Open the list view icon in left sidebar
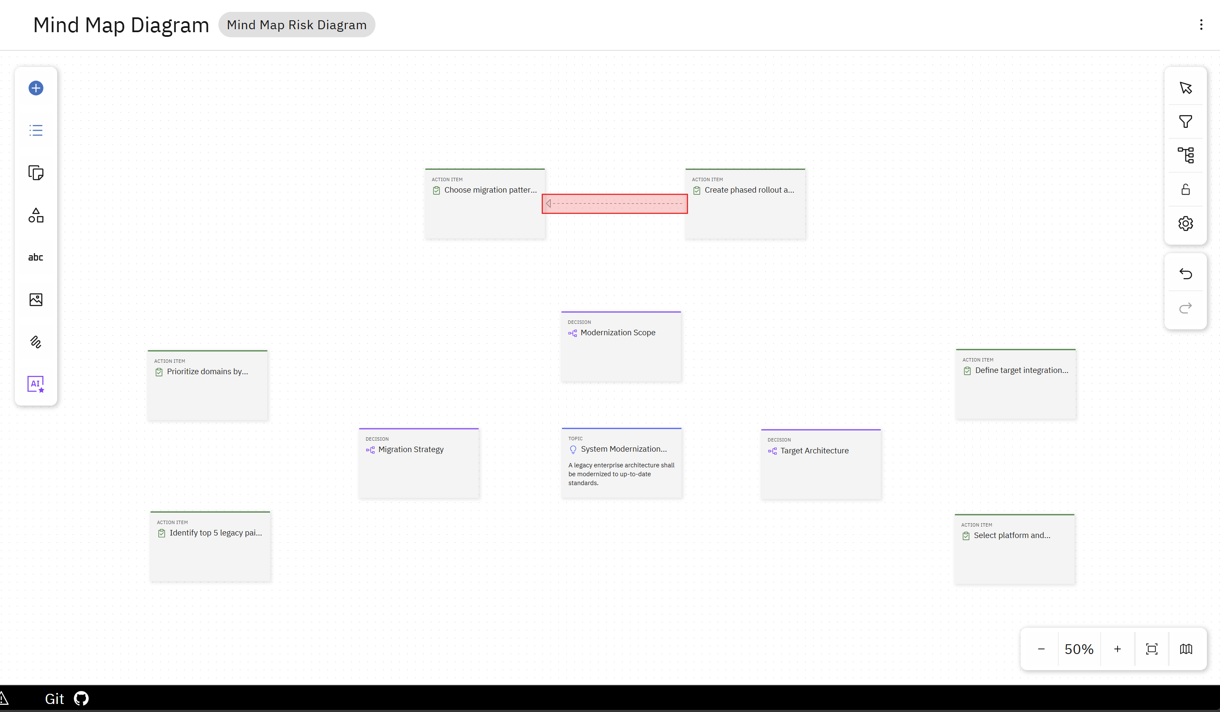Screen dimensions: 1220x712 (36, 130)
